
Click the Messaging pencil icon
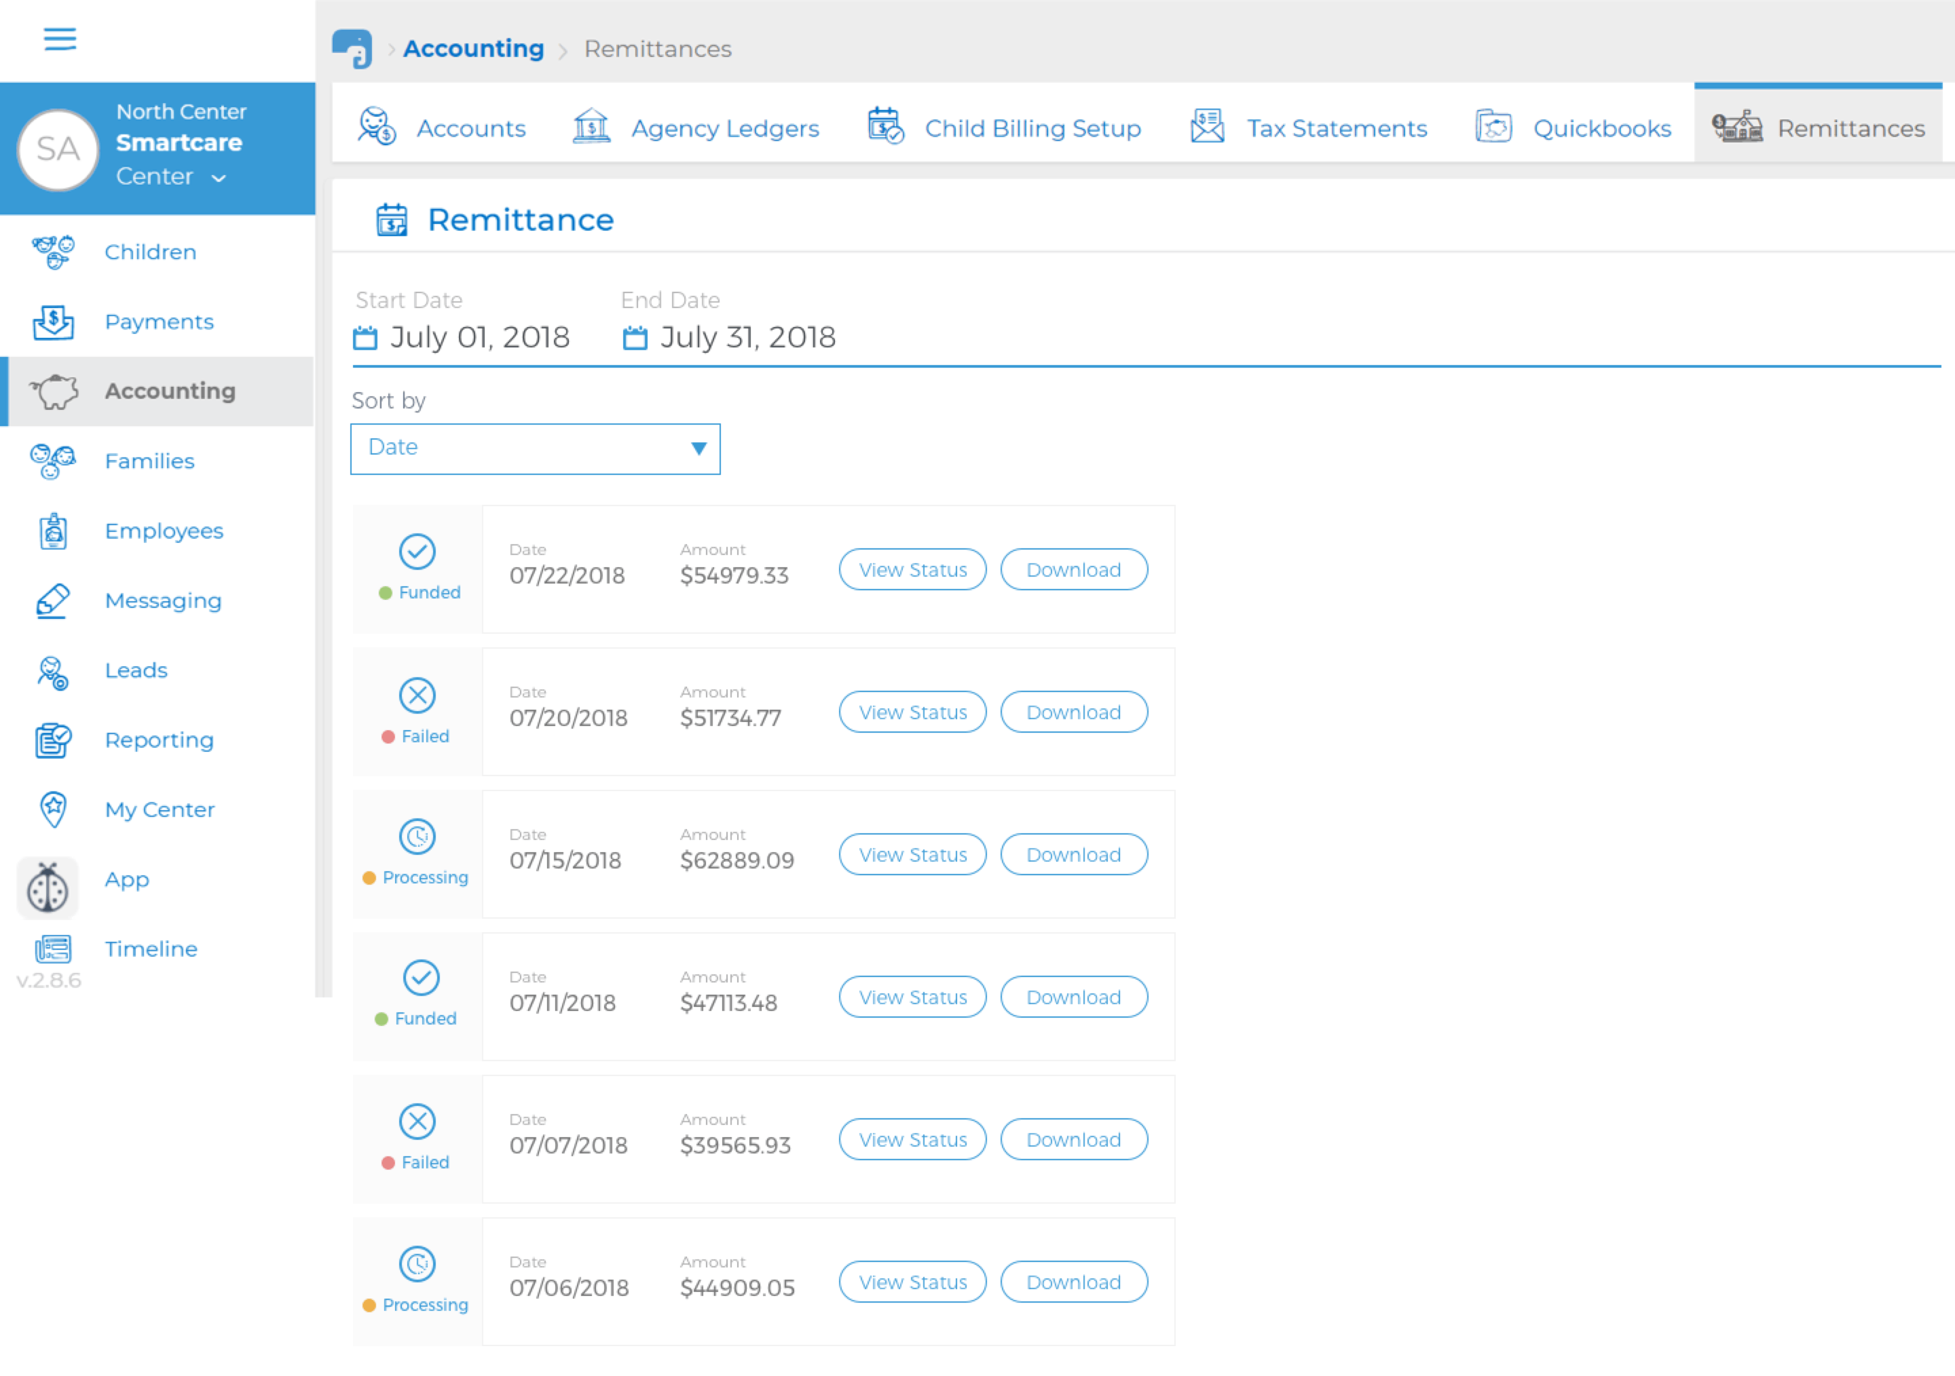point(54,600)
